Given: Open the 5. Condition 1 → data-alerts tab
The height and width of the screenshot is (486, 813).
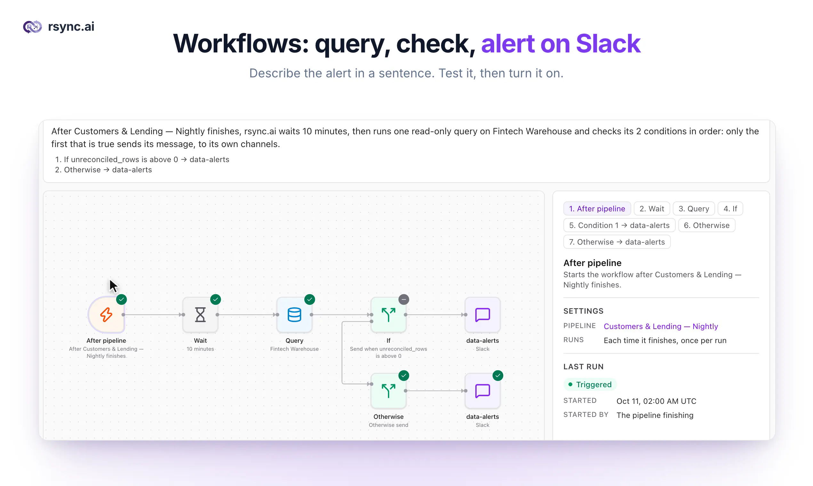Looking at the screenshot, I should [x=619, y=225].
